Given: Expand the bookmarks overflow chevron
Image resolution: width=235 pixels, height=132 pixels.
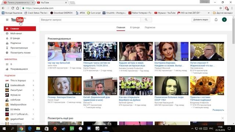Looking at the screenshot, I should point(209,13).
